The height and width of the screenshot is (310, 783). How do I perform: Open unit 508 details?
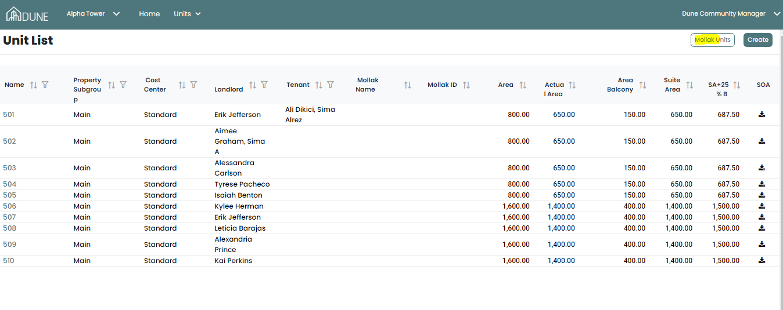pos(9,228)
